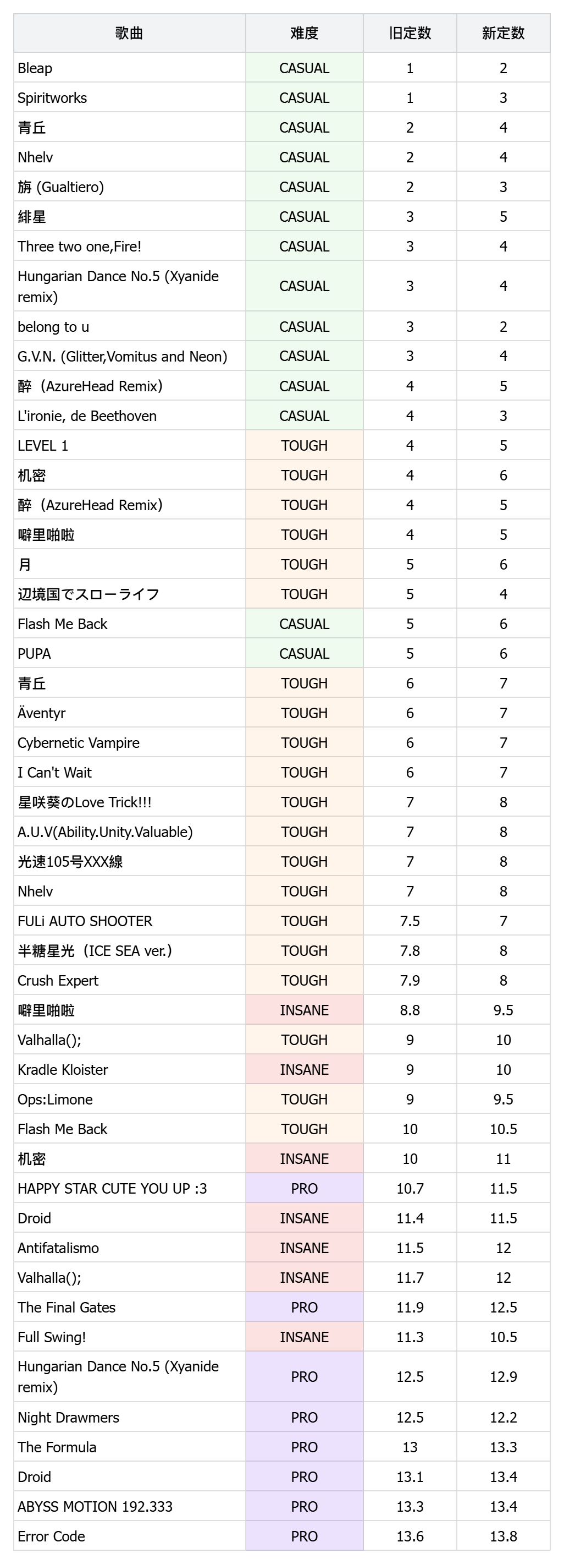Select the Antifatalismo song cell
The image size is (564, 1564).
tap(129, 1248)
